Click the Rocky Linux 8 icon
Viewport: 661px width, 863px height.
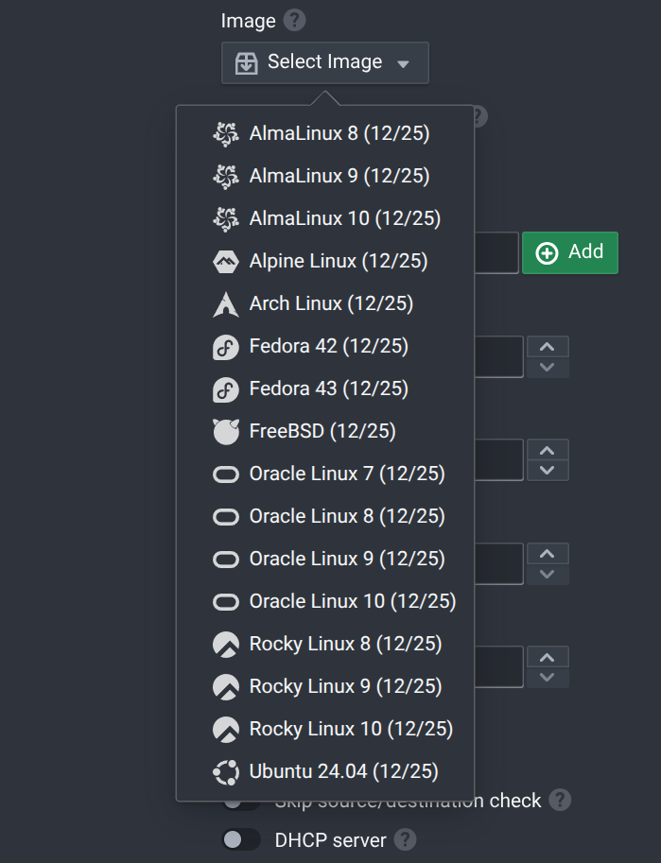tap(226, 645)
